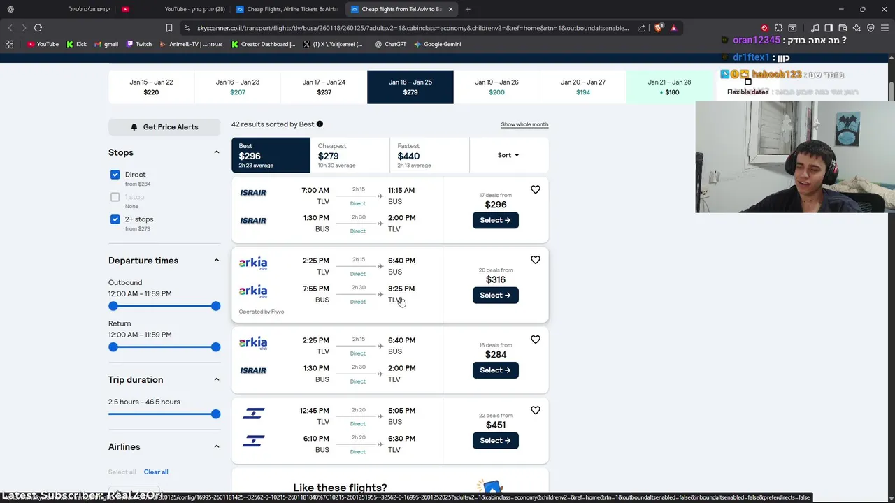This screenshot has height=503, width=895.
Task: Select the $296 Israir flight
Action: 495,220
